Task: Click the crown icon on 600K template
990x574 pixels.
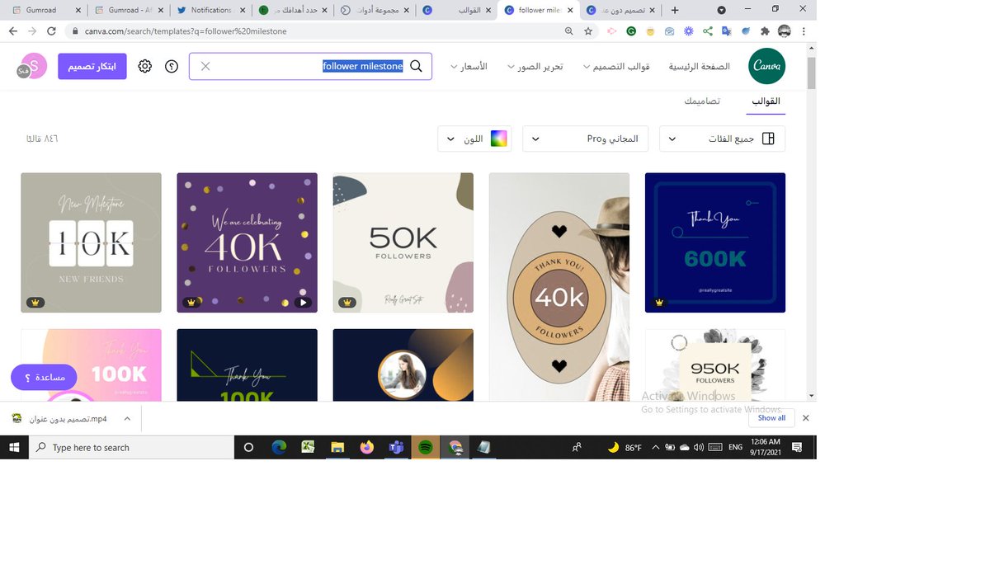Action: click(x=659, y=303)
